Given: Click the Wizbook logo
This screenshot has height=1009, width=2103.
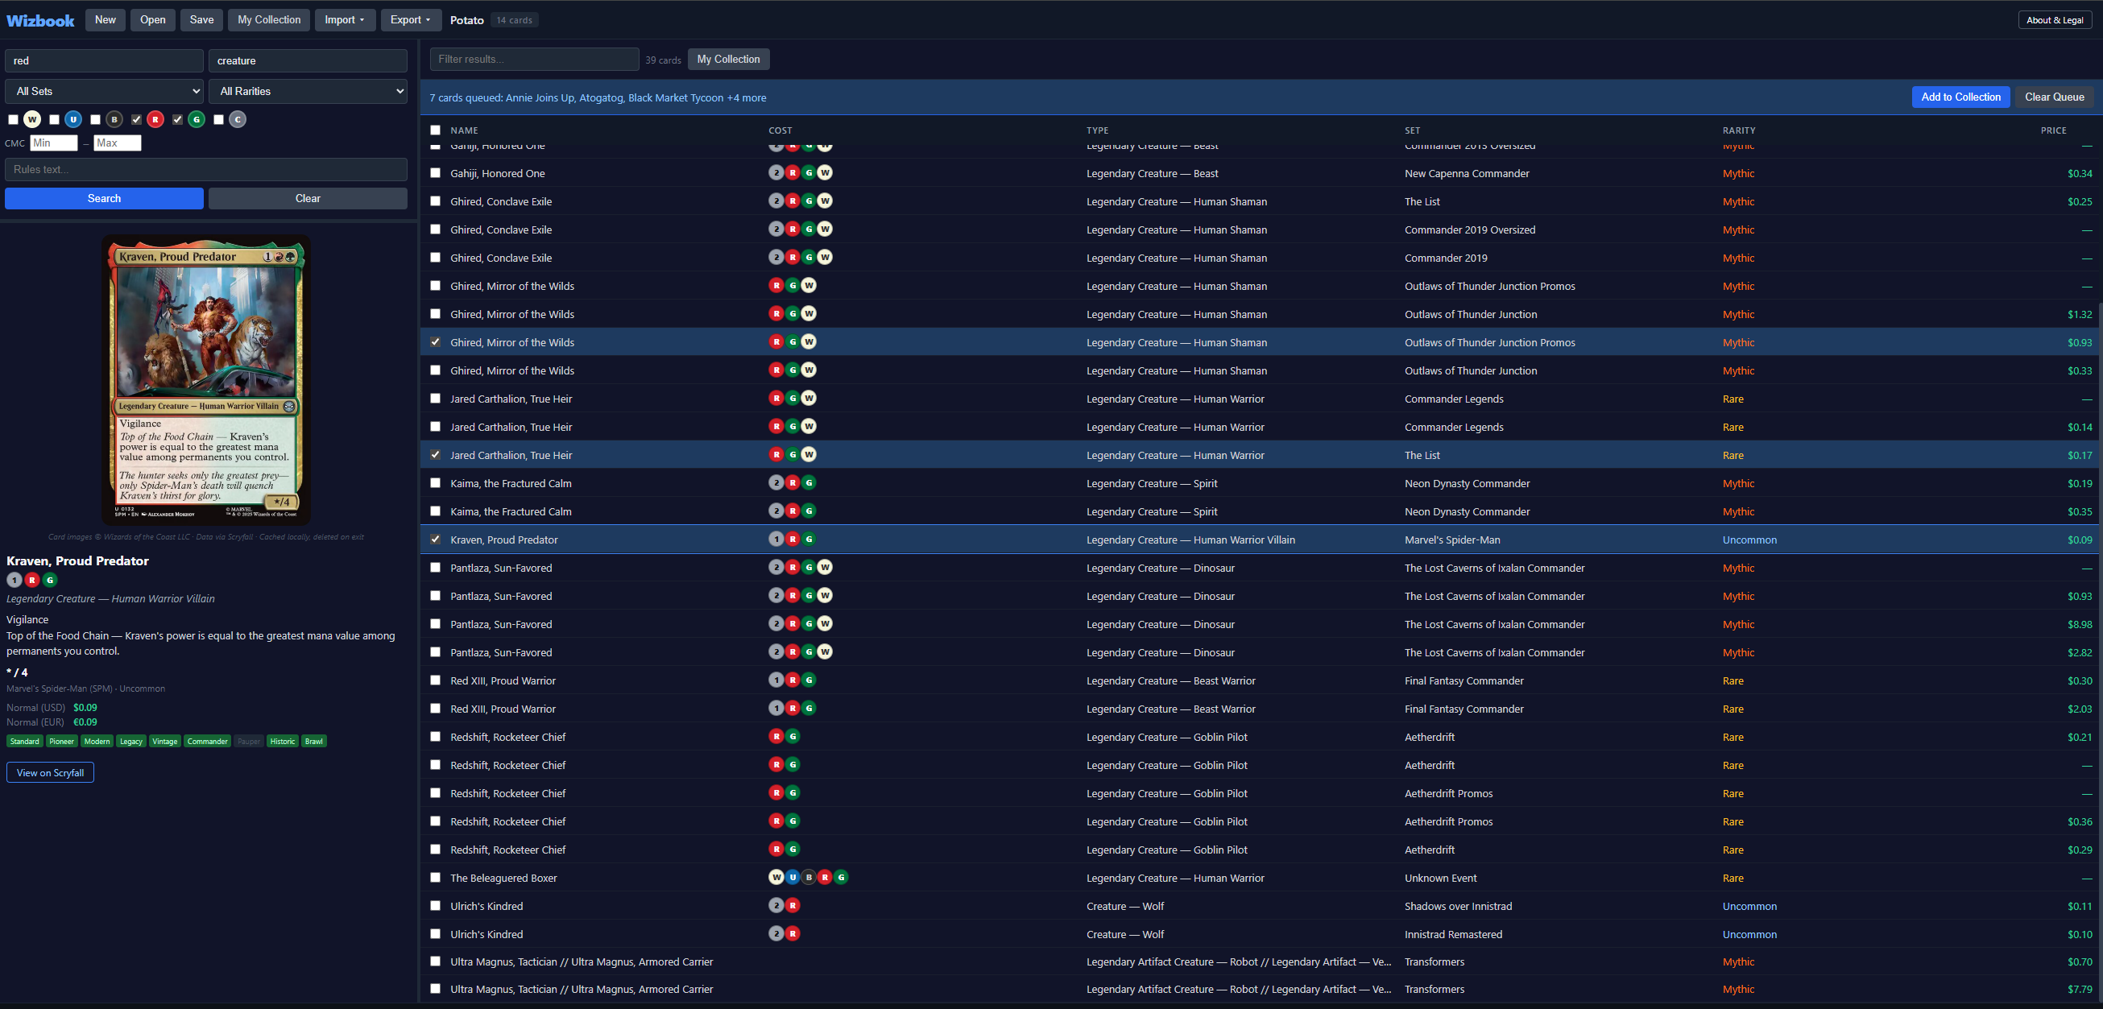Looking at the screenshot, I should pos(39,19).
